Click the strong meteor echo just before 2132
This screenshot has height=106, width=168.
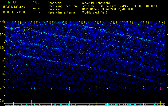[31, 88]
